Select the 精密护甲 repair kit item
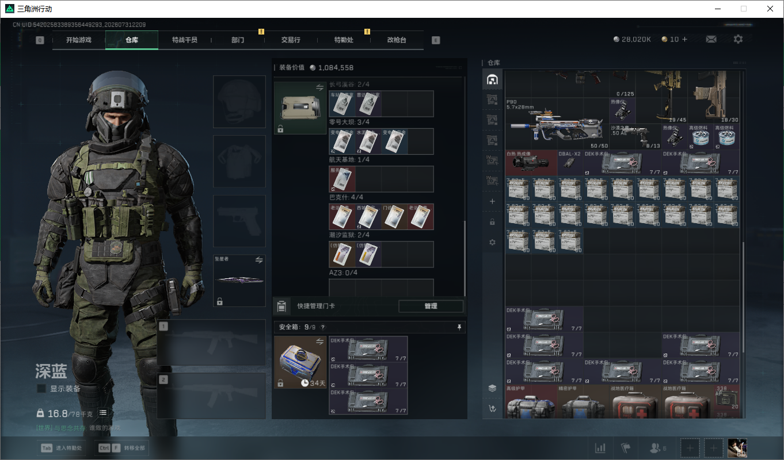Screen dimensions: 784x460 [583, 401]
